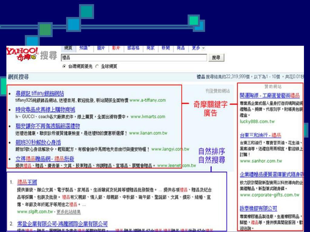This screenshot has width=310, height=232.
Task: Open 立得禮品贈品網 - 禮品批發 link
Action: point(45,159)
